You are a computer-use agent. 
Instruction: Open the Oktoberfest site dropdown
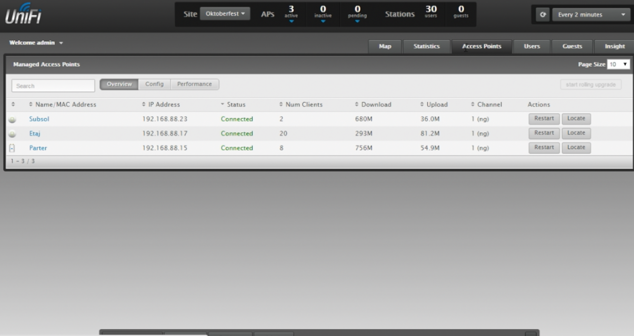click(225, 14)
